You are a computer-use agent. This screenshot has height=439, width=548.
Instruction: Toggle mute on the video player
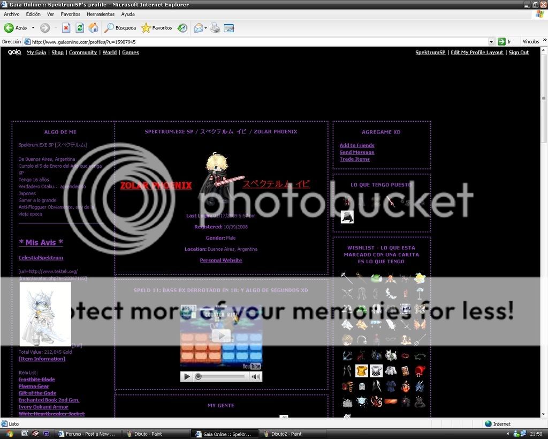[256, 377]
